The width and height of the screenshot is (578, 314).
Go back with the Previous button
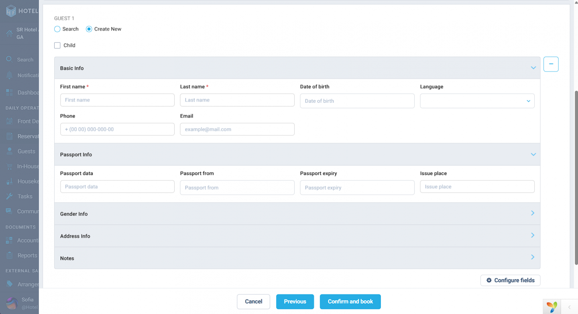pyautogui.click(x=295, y=302)
